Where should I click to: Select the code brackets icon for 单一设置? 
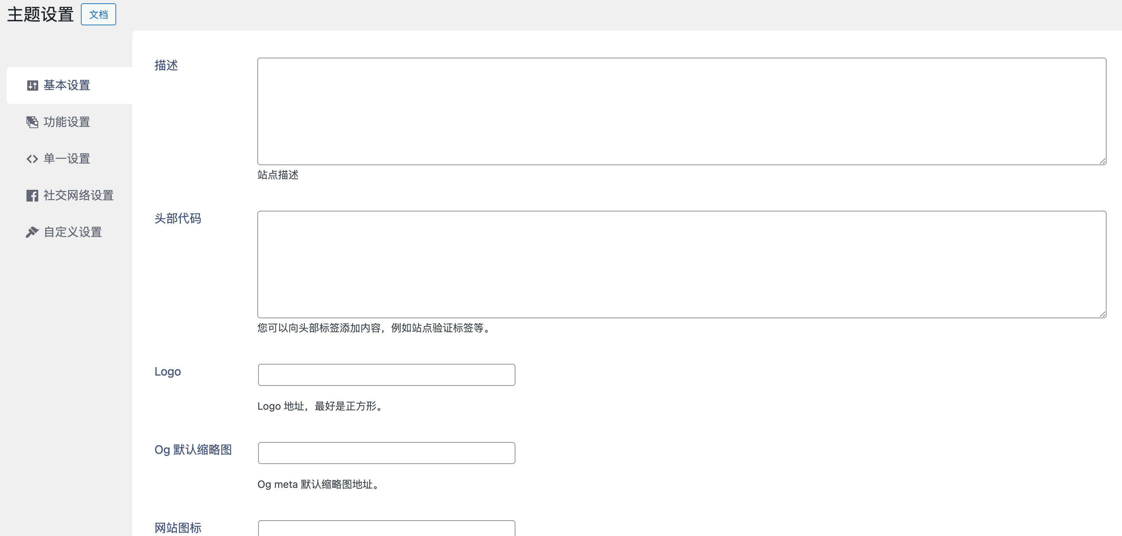[31, 158]
